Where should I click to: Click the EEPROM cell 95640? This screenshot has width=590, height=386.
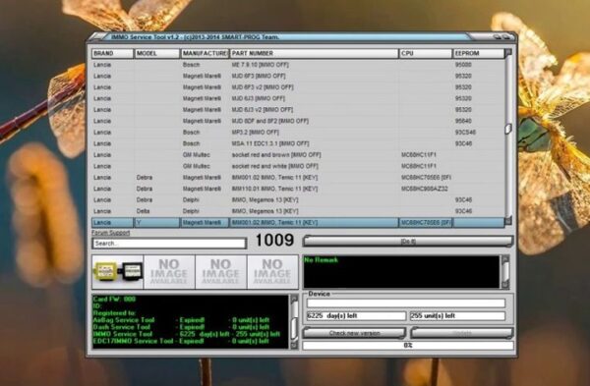[x=463, y=121]
